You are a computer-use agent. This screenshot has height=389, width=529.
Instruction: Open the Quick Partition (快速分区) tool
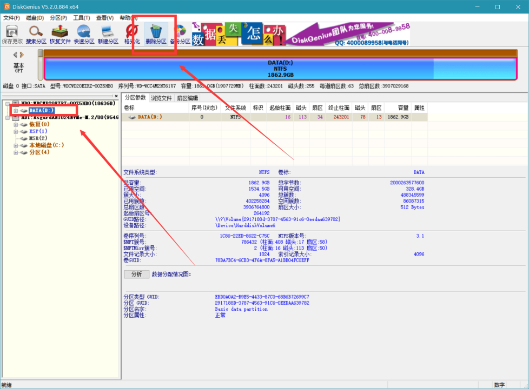pyautogui.click(x=84, y=34)
